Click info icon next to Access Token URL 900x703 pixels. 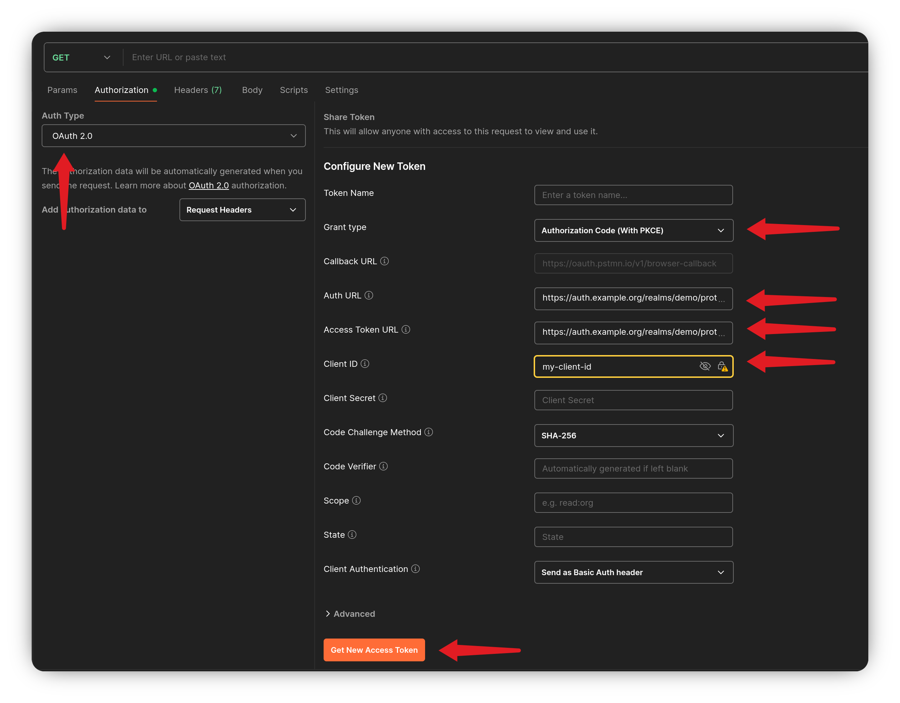click(x=405, y=329)
